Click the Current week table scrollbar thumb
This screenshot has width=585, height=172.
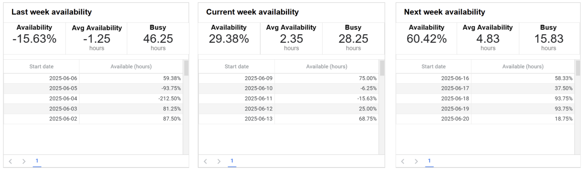tap(382, 68)
